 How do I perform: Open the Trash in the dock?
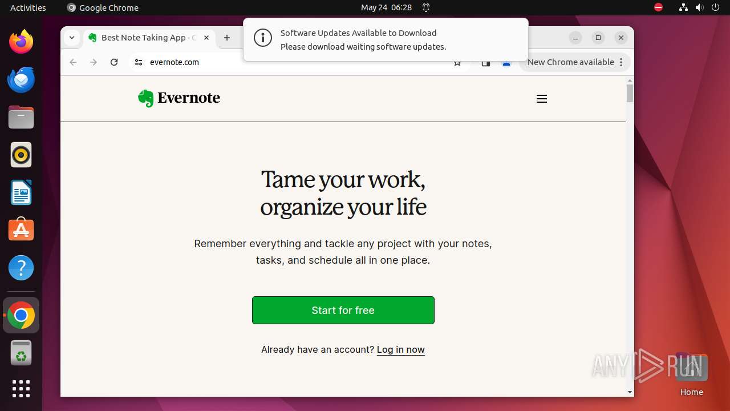pyautogui.click(x=21, y=353)
